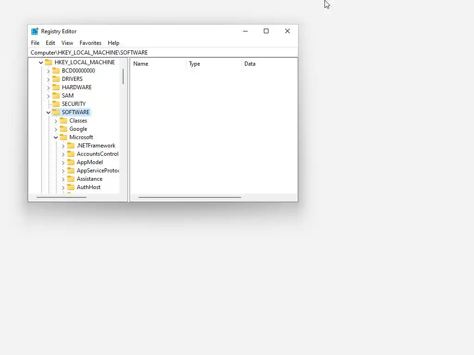Click the Classes folder icon
The image size is (474, 355).
coord(63,121)
